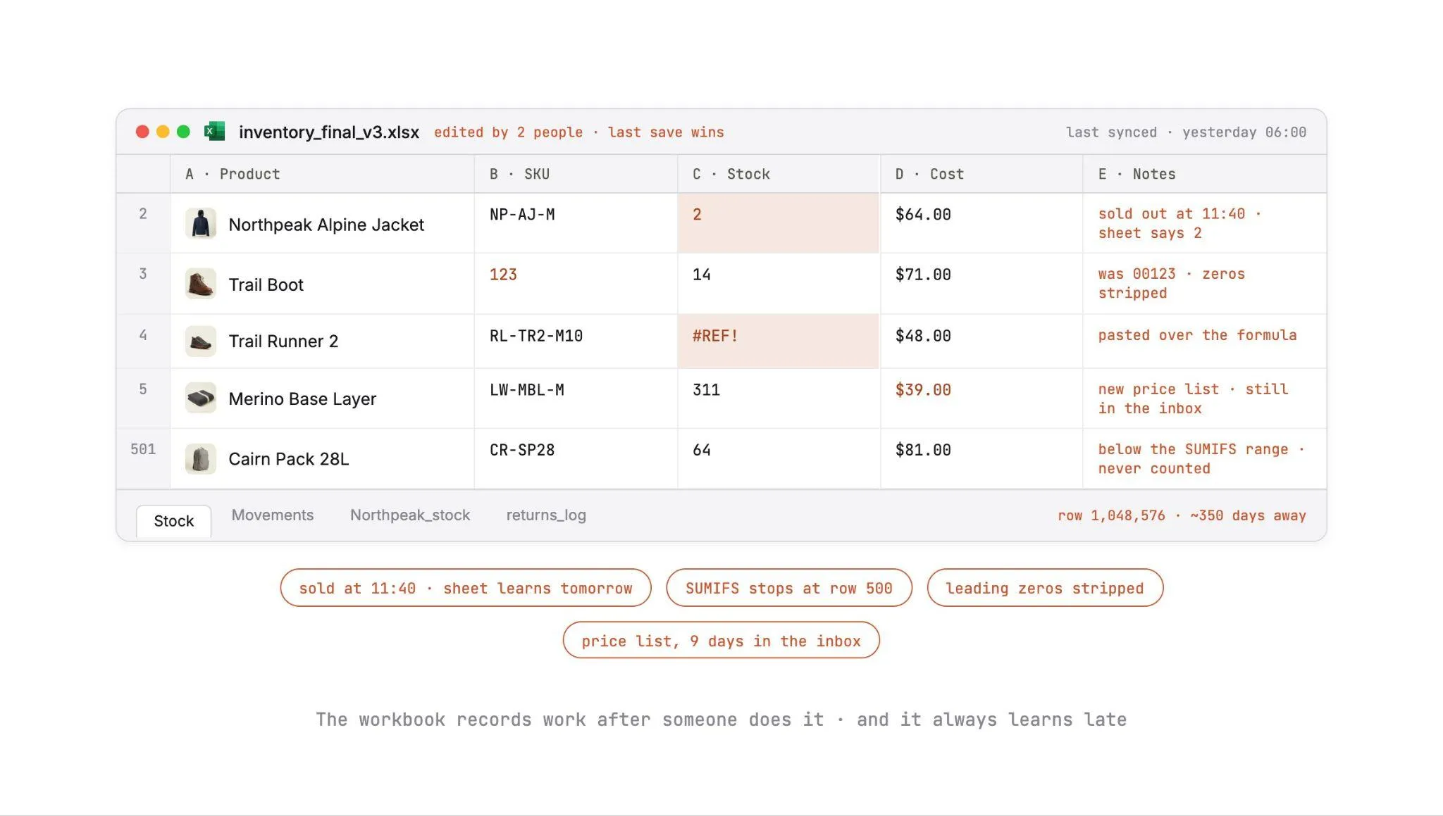Click the Northpeak Alpine Jacket thumbnail
1443x816 pixels.
coord(201,224)
